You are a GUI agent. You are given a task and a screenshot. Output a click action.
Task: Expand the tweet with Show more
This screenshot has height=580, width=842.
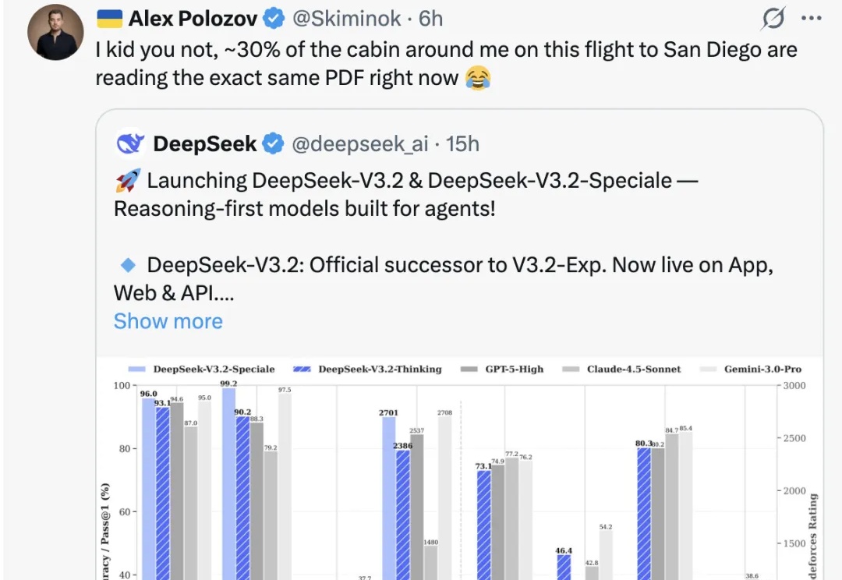(x=168, y=321)
